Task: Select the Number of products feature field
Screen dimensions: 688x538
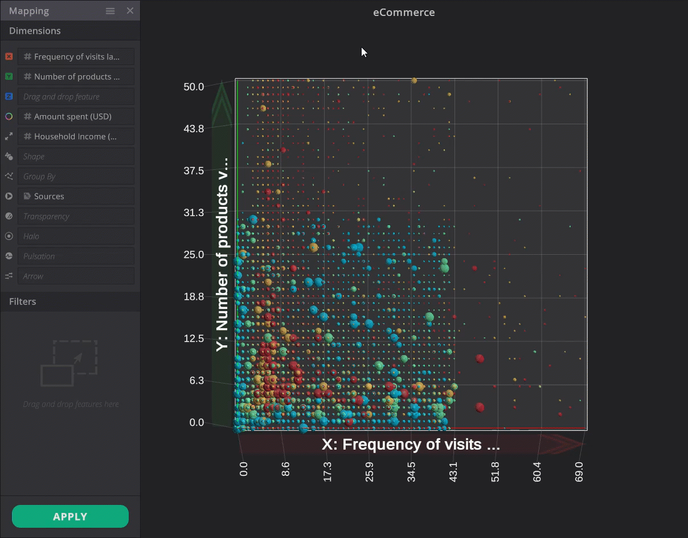Action: [76, 76]
